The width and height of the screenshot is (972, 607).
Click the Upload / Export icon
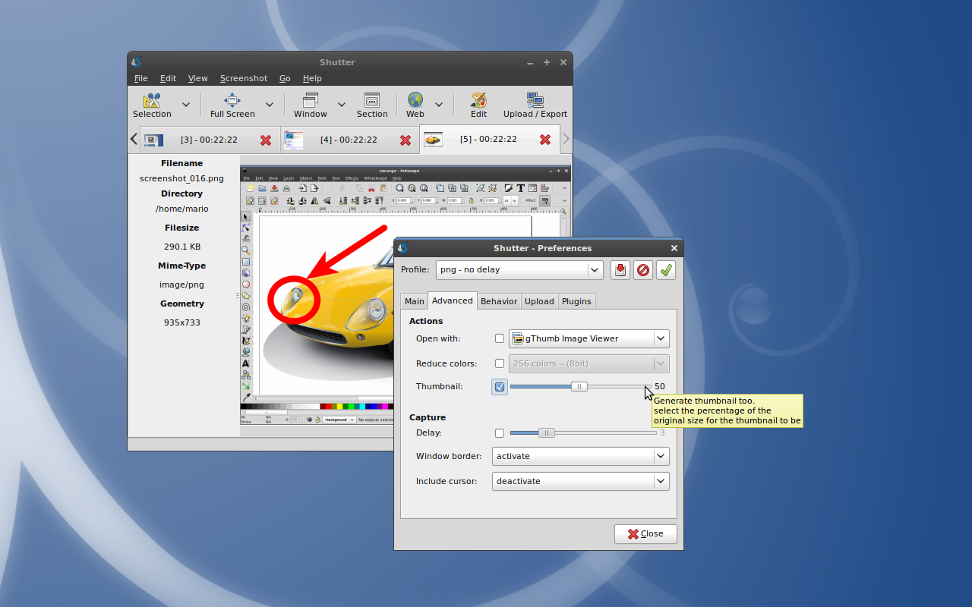click(535, 101)
